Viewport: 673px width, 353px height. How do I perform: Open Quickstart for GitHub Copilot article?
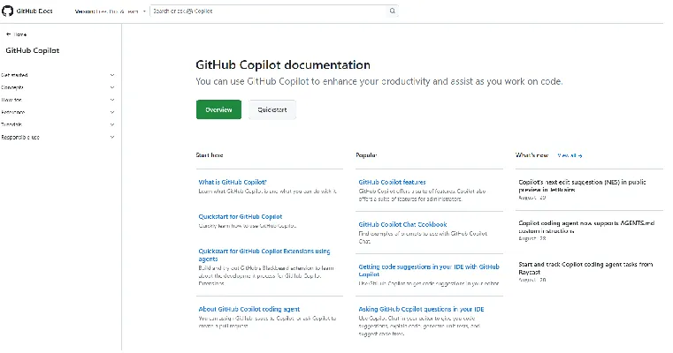(x=241, y=217)
